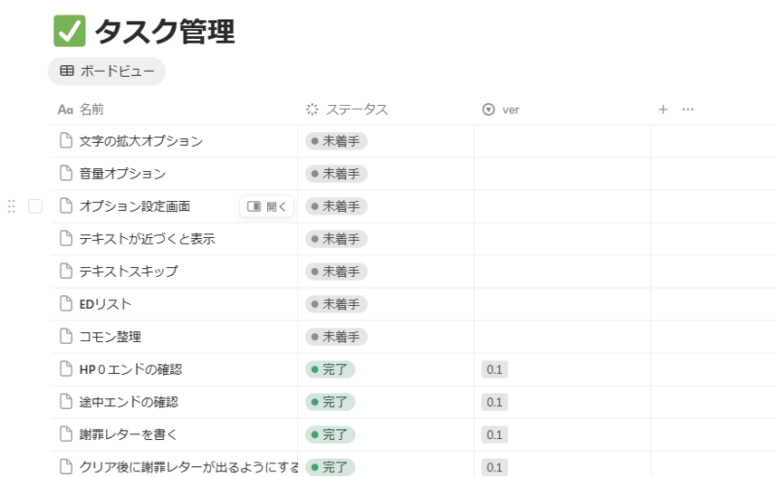The width and height of the screenshot is (777, 477).
Task: Open the ステータス column header menu
Action: (x=347, y=110)
